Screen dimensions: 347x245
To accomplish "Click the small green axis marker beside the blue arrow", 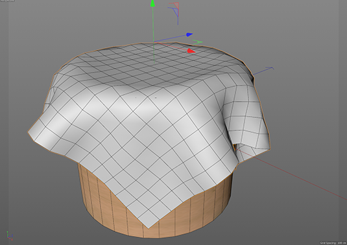I will 197,41.
